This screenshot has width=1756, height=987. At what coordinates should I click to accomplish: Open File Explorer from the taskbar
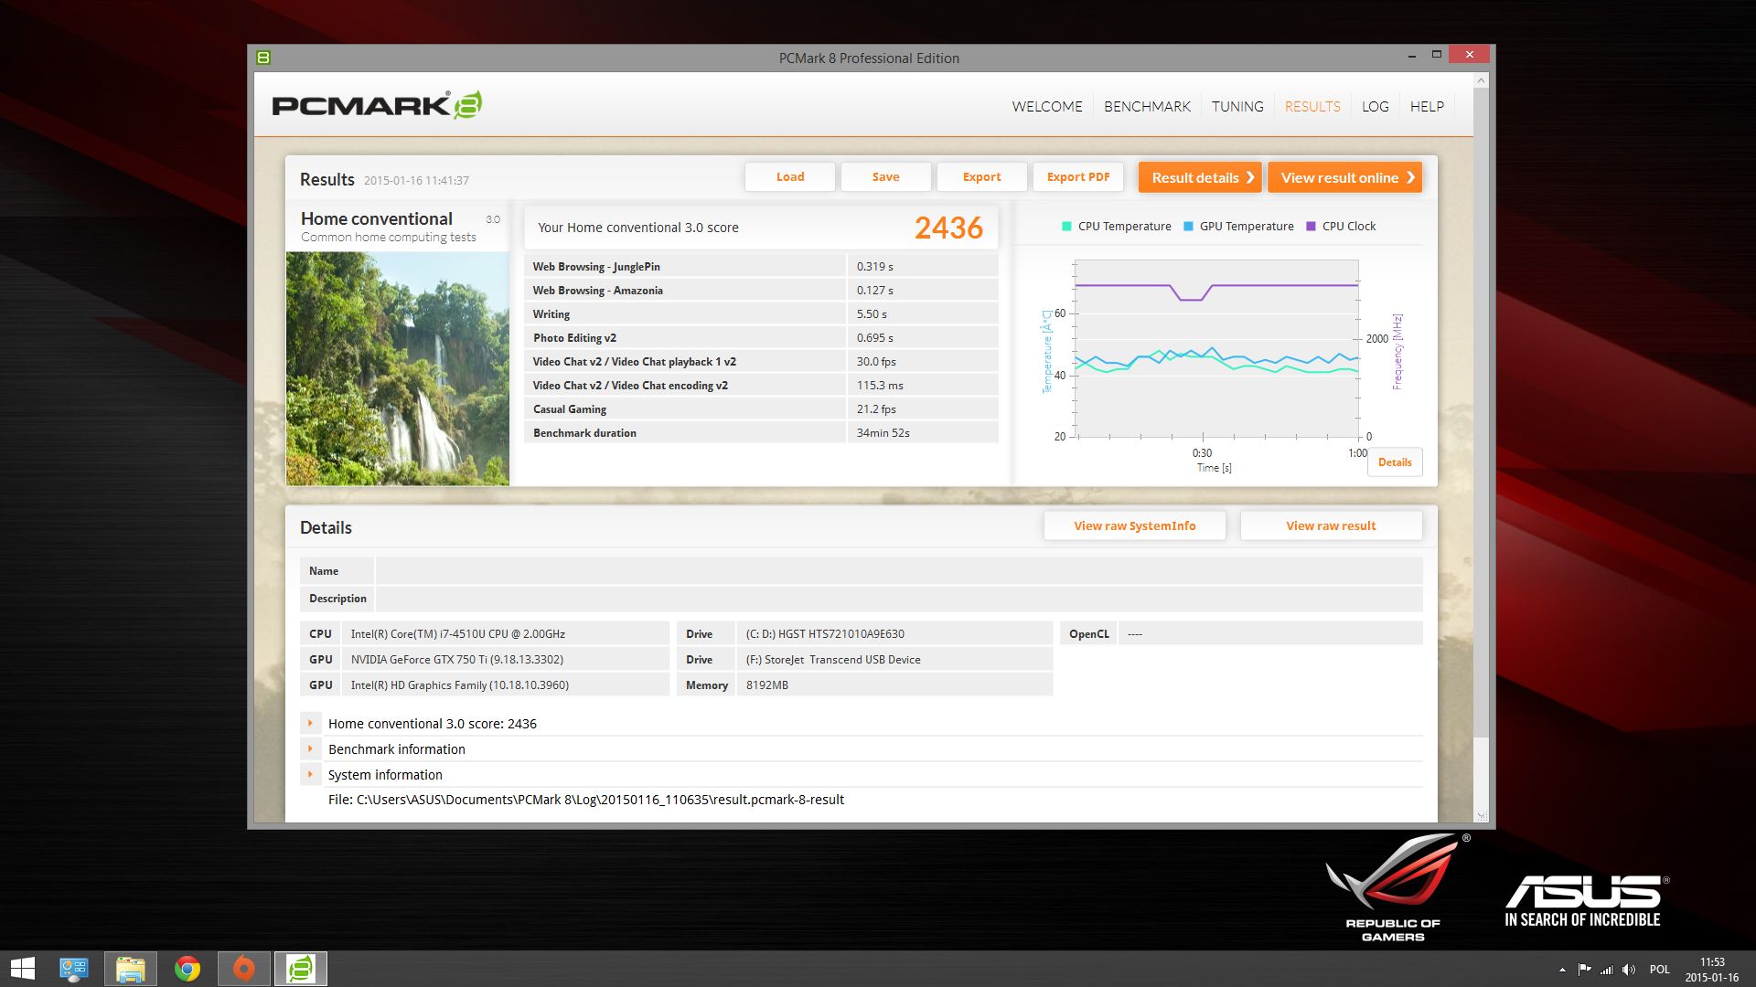(130, 968)
